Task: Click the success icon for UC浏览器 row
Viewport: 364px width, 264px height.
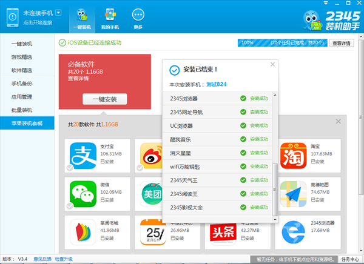Action: (243, 125)
